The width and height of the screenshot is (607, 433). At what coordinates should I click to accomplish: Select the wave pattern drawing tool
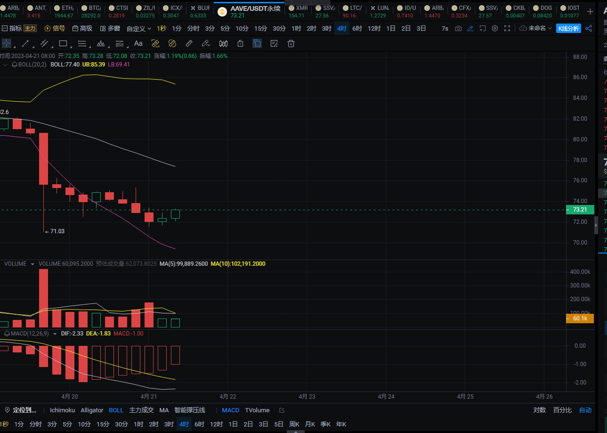101,43
